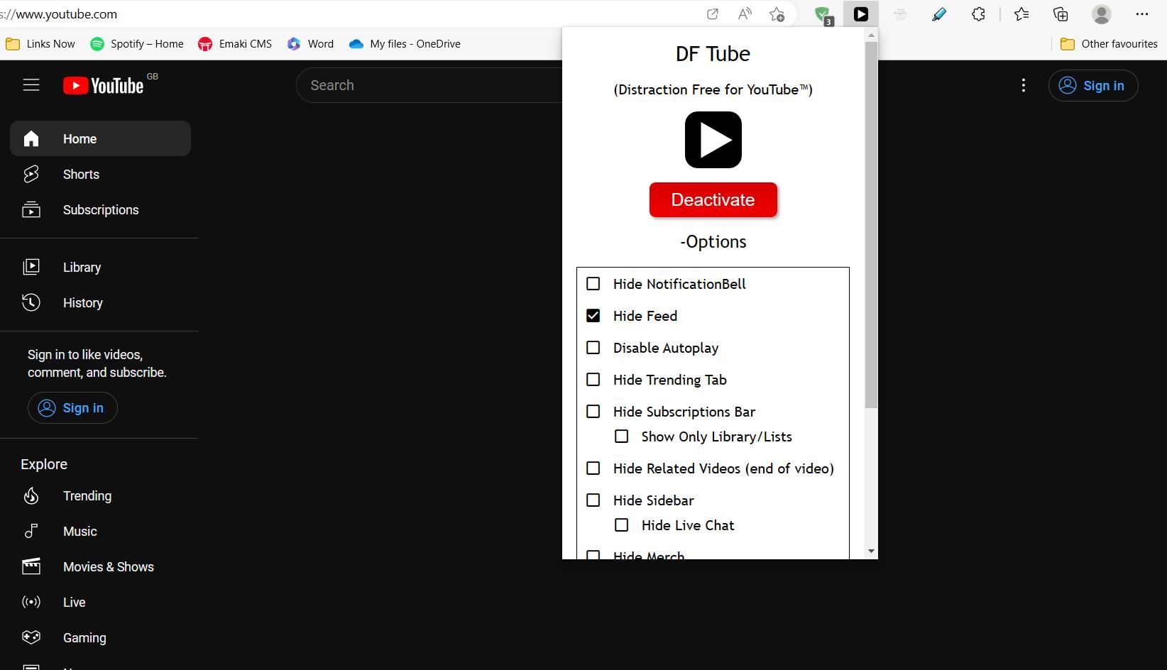Click the Music note icon
This screenshot has width=1167, height=670.
tap(31, 531)
